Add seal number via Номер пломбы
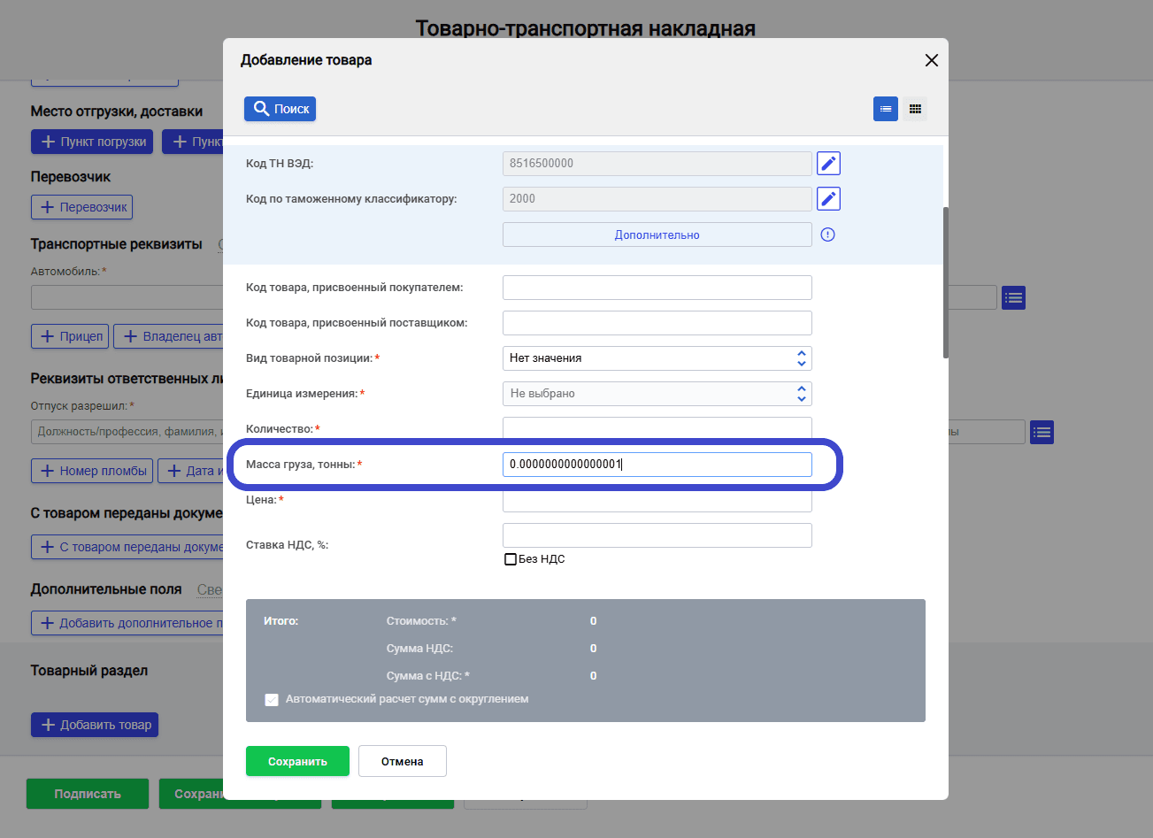 (91, 470)
